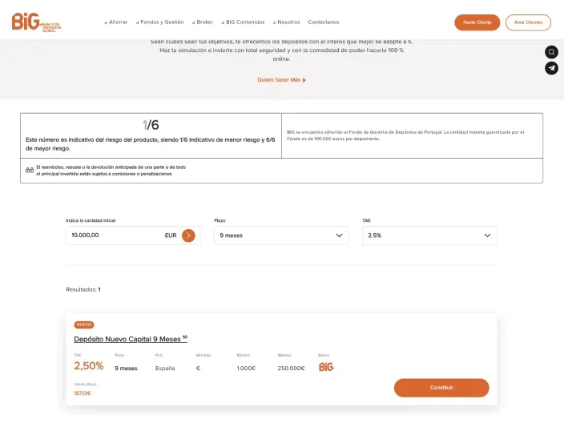Click arrow next to Quiero Saber Más
Viewport: 564px width, 423px height.
point(304,80)
